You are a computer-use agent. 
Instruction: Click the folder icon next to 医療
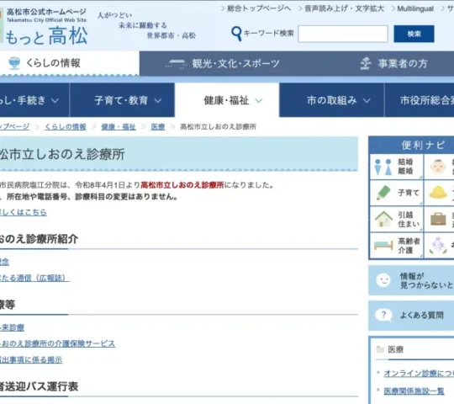pyautogui.click(x=380, y=349)
